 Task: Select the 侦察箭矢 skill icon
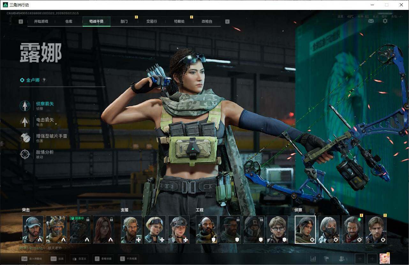[x=25, y=106]
